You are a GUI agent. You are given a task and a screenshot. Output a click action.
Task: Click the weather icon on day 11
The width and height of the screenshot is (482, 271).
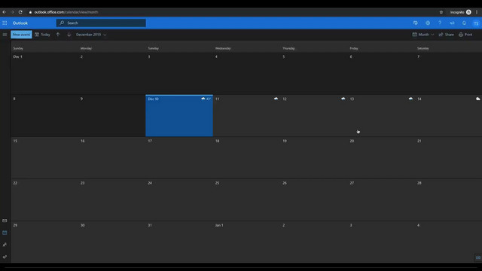pos(276,99)
